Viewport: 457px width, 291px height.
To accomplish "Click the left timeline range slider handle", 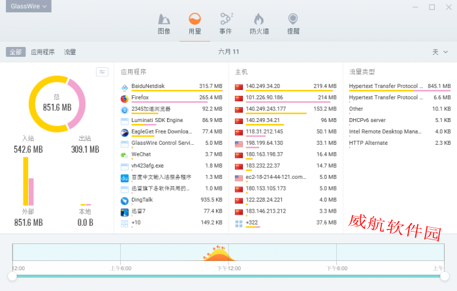I will pos(12,276).
